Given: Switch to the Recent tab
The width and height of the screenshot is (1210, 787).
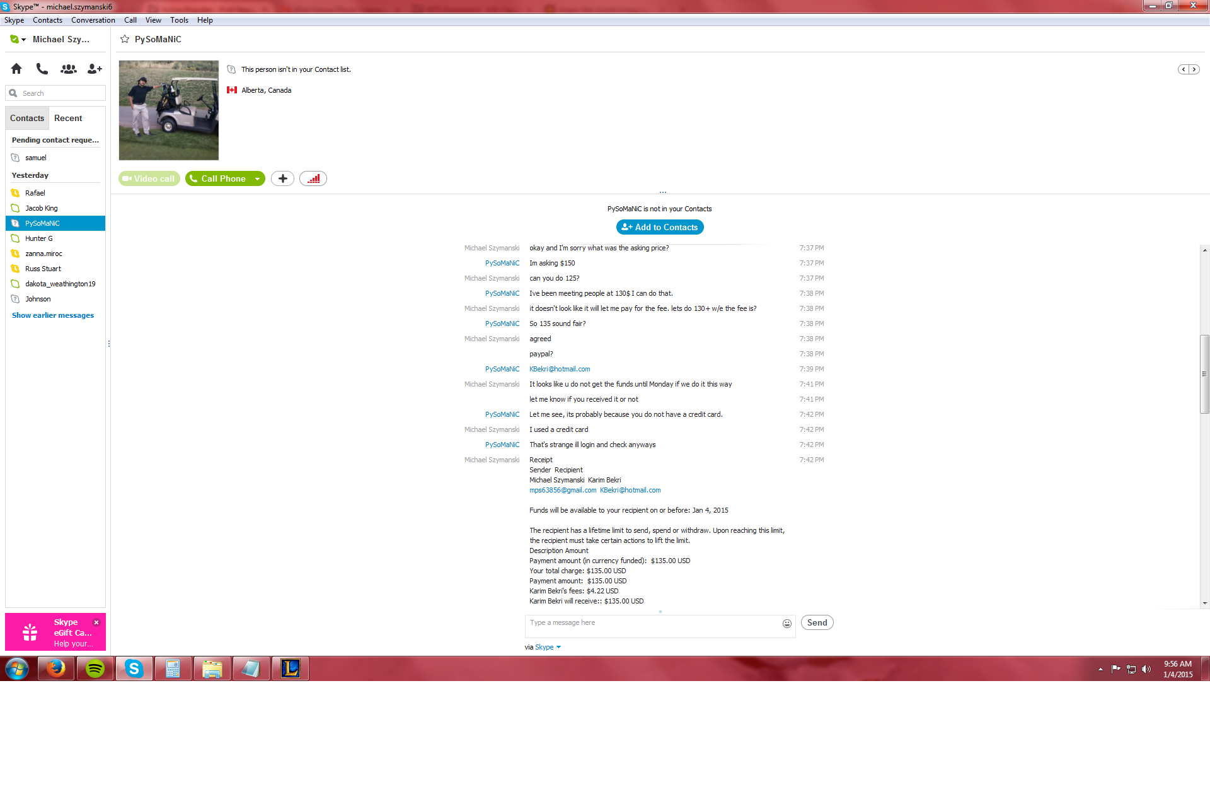Looking at the screenshot, I should [68, 118].
